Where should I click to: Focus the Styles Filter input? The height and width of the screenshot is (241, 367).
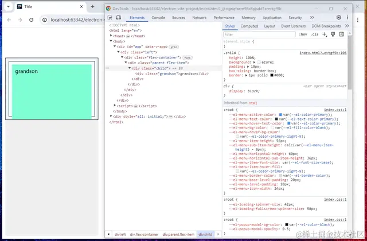tap(259, 34)
